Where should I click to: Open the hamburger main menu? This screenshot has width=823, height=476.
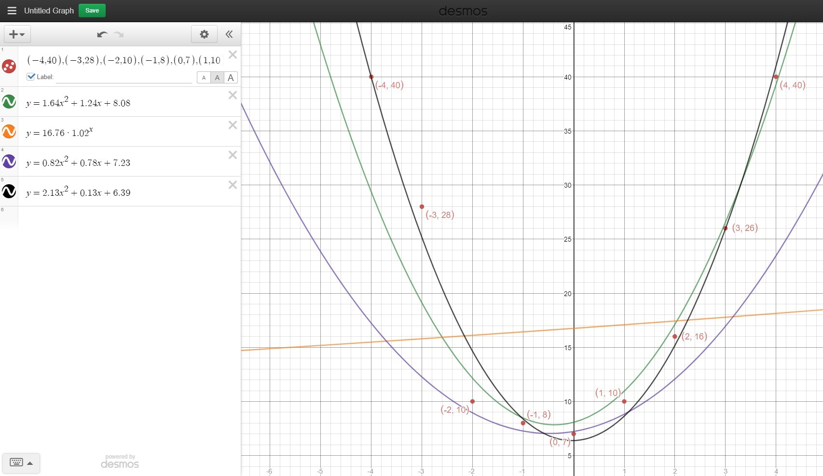(x=12, y=11)
